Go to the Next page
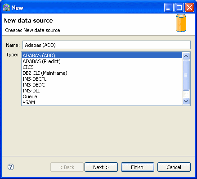 (x=101, y=167)
